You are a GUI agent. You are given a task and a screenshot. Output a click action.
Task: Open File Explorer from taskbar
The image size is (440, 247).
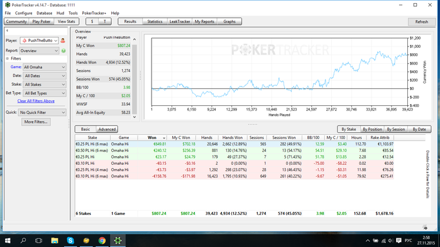[x=55, y=241]
